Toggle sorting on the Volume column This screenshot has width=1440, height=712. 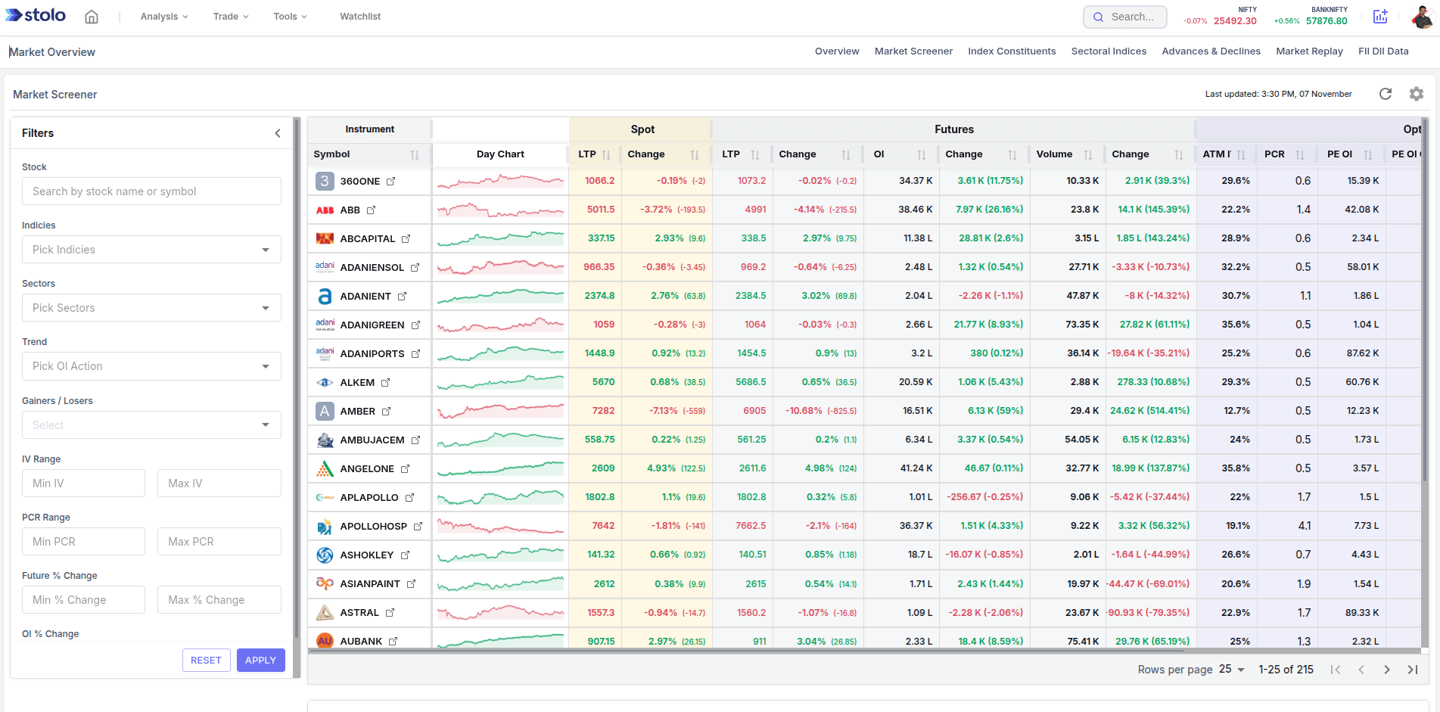click(1090, 154)
